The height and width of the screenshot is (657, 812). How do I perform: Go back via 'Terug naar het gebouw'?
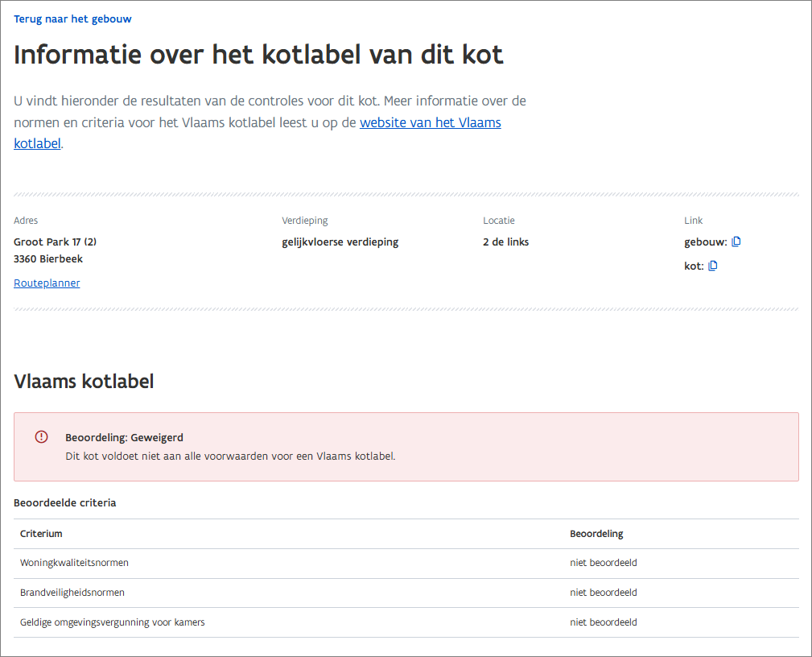click(x=72, y=19)
